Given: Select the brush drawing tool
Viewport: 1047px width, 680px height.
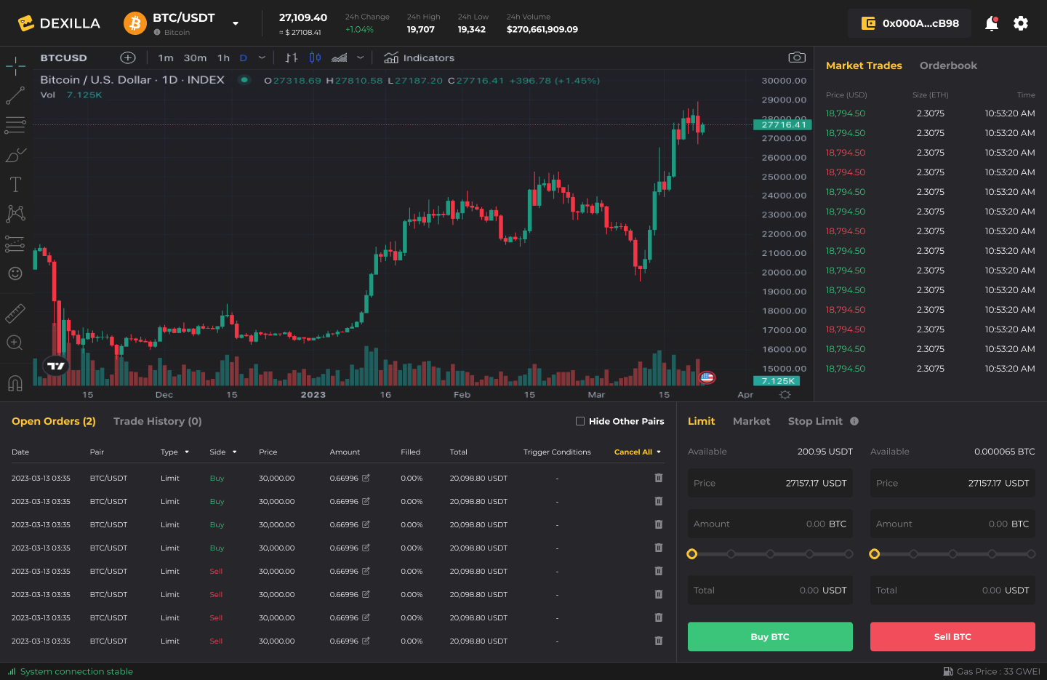Looking at the screenshot, I should 15,155.
